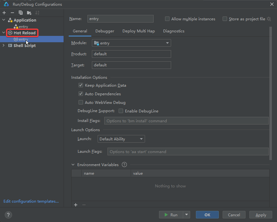Screen dimensions: 277x222
Task: Click the Product field
Action: [131, 54]
